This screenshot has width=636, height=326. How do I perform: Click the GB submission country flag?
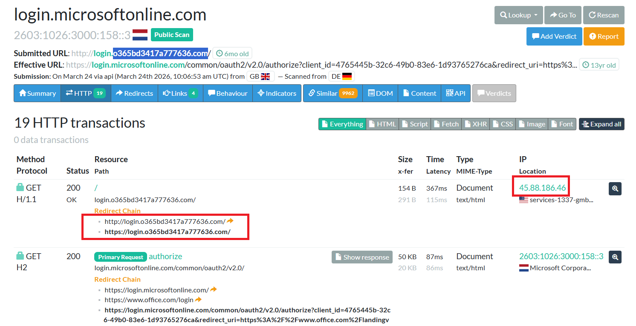(x=266, y=77)
